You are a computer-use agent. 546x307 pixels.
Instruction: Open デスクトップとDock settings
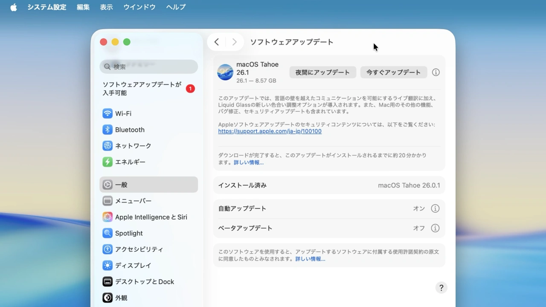107,281
